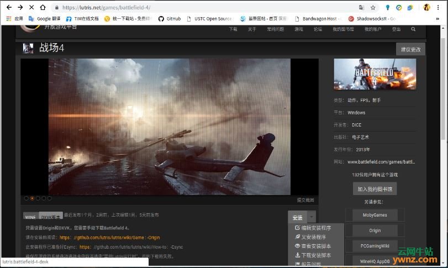Viewport: 448px width, 268px height.
Task: Select the first carousel dot
Action: [27, 198]
